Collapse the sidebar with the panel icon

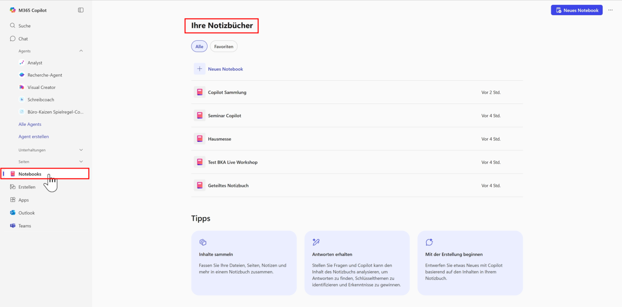[x=81, y=10]
